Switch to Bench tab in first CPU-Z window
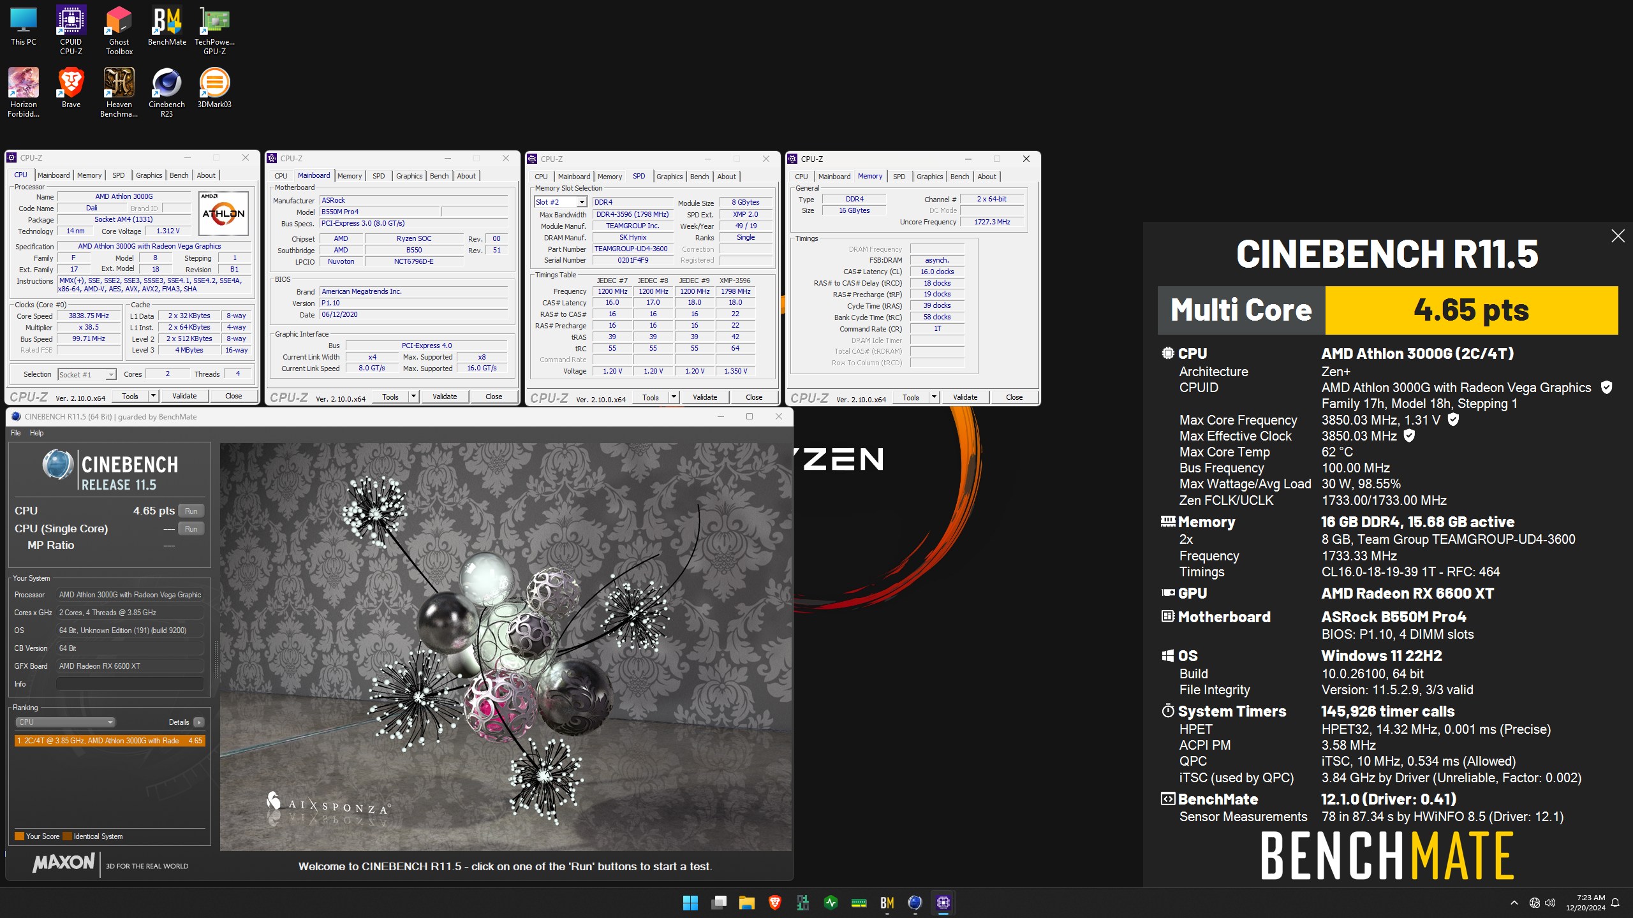This screenshot has width=1633, height=918. 179,175
